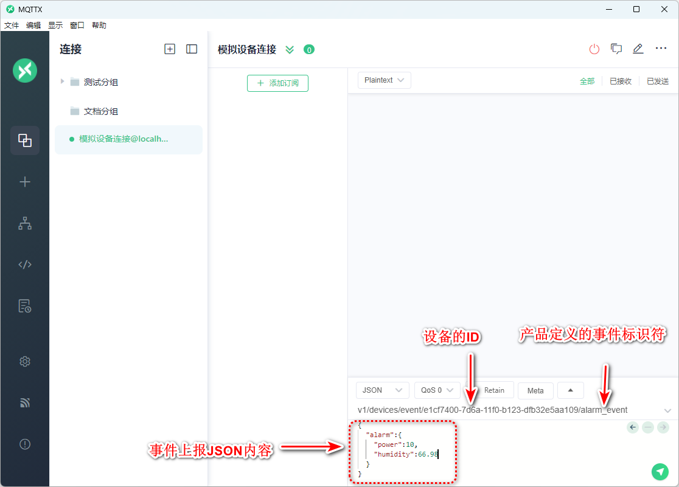Open the 窗口 menu
The image size is (679, 487).
tap(77, 26)
